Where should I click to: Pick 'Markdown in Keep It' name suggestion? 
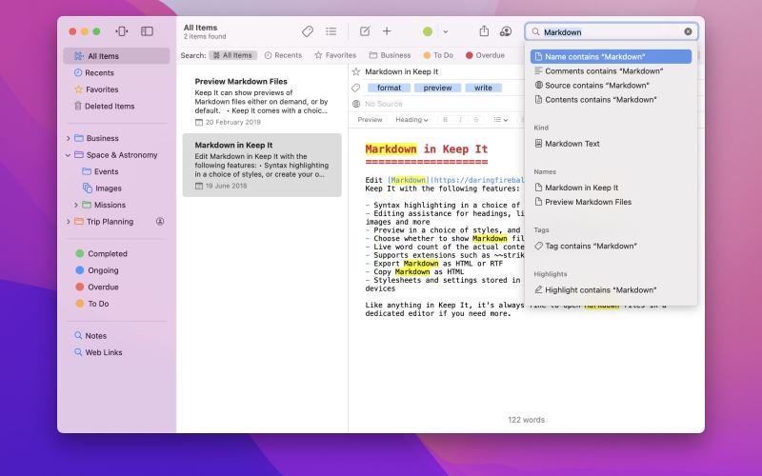pos(611,188)
